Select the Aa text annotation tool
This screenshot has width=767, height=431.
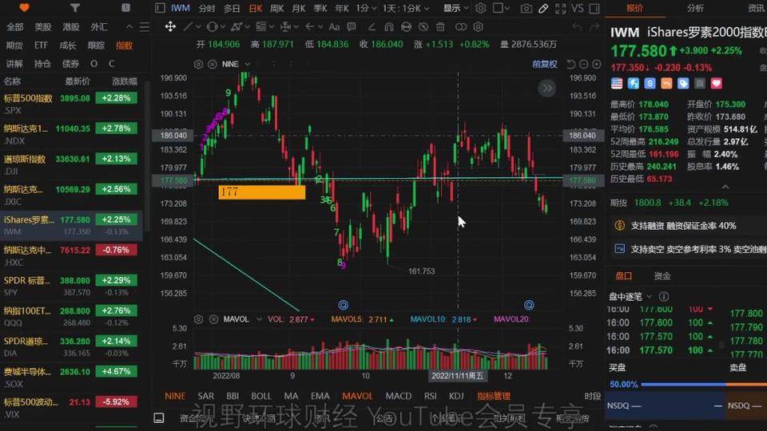click(334, 27)
